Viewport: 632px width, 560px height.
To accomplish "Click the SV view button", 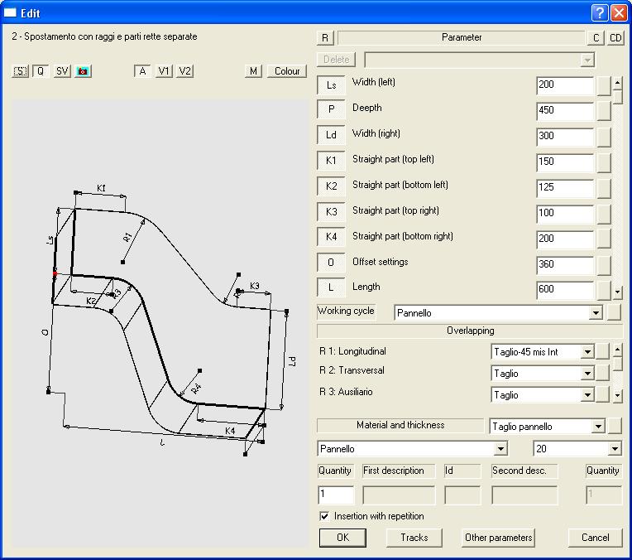I will tap(62, 71).
